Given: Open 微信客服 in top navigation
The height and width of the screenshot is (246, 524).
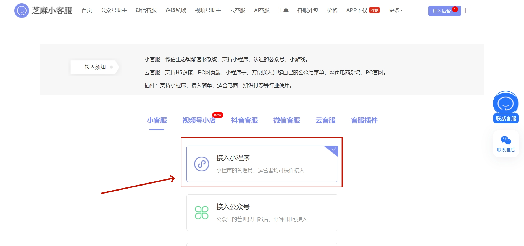Looking at the screenshot, I should tap(146, 10).
